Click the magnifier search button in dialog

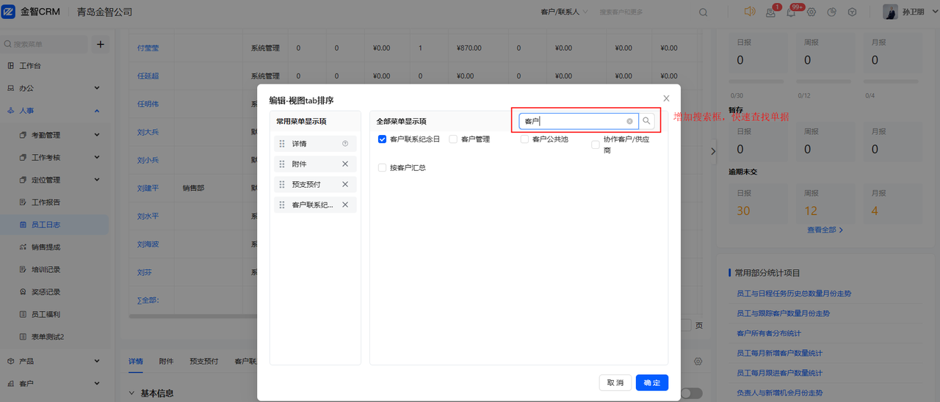[646, 121]
